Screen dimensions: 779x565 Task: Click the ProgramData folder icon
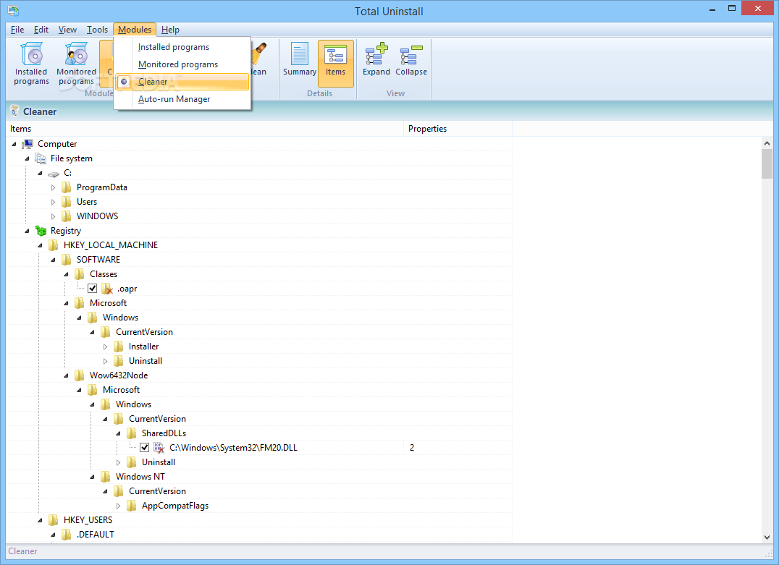[x=66, y=187]
